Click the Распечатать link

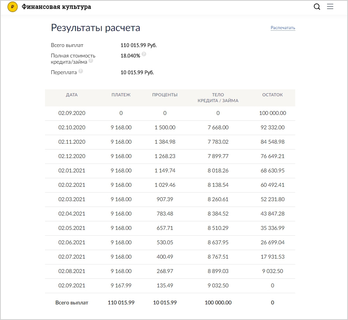(x=283, y=28)
